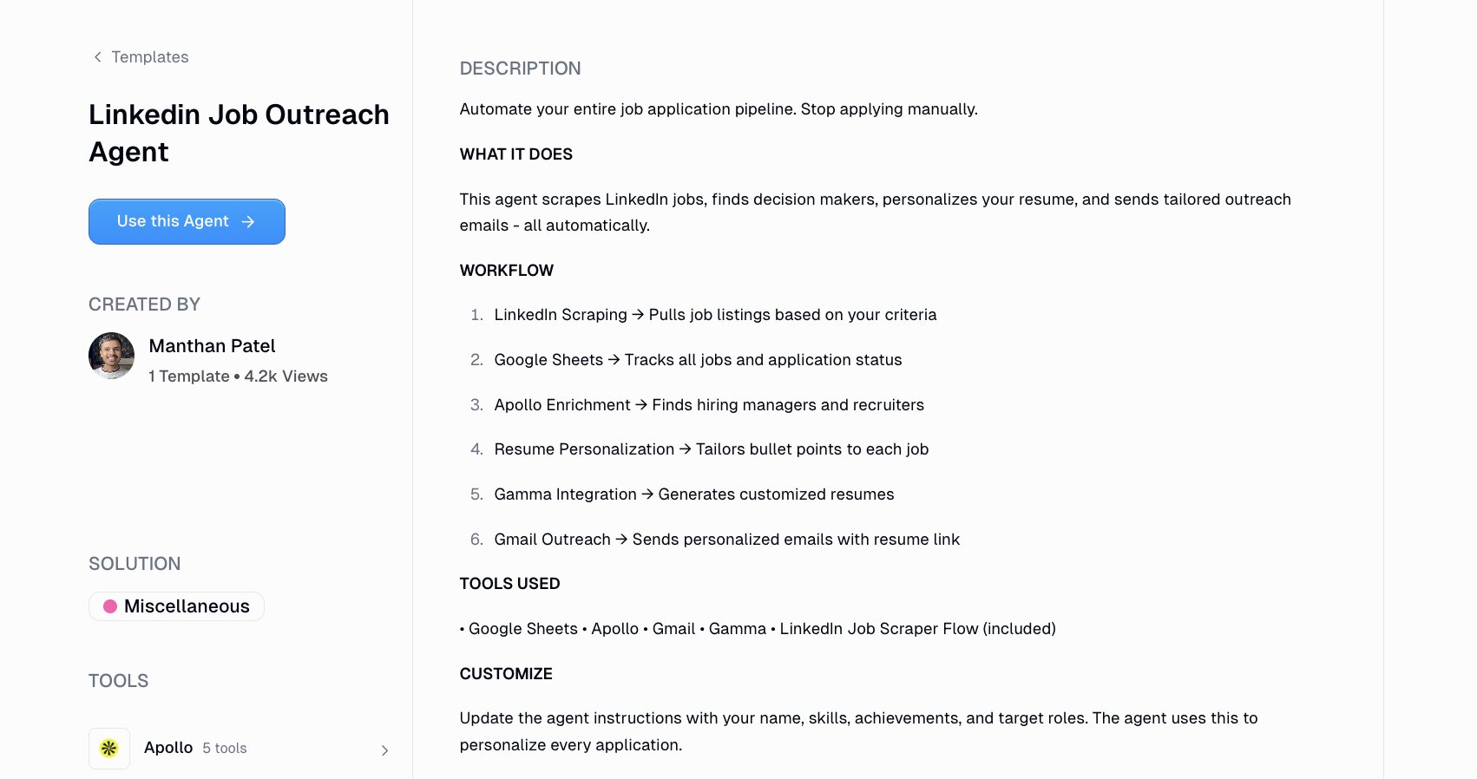Click the DESCRIPTION heading
The image size is (1477, 779).
tap(521, 68)
